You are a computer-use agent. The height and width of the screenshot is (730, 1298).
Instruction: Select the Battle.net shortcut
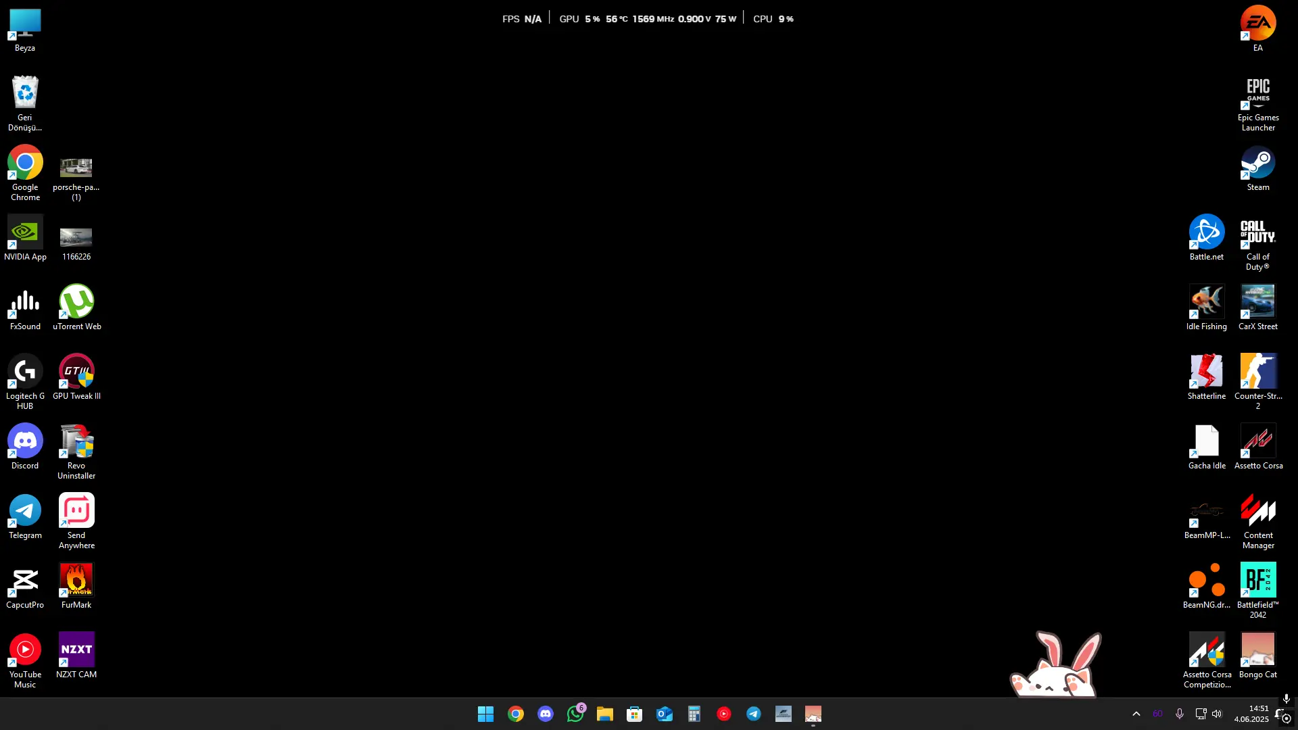point(1207,239)
